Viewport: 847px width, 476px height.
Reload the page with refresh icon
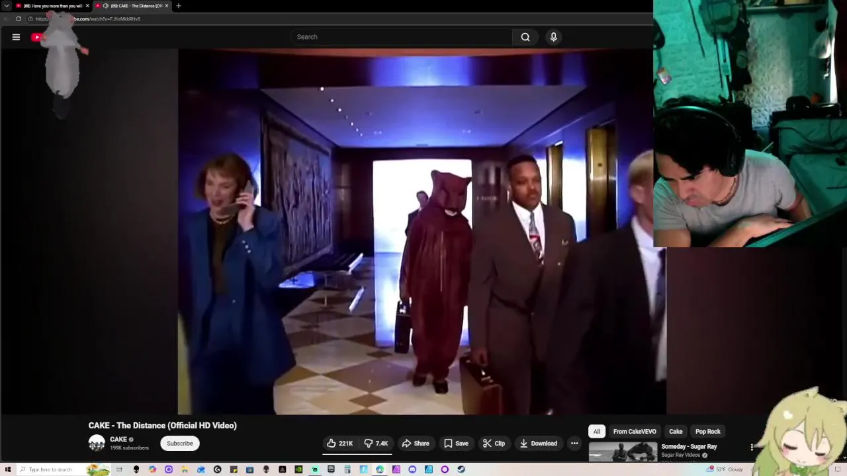click(18, 19)
